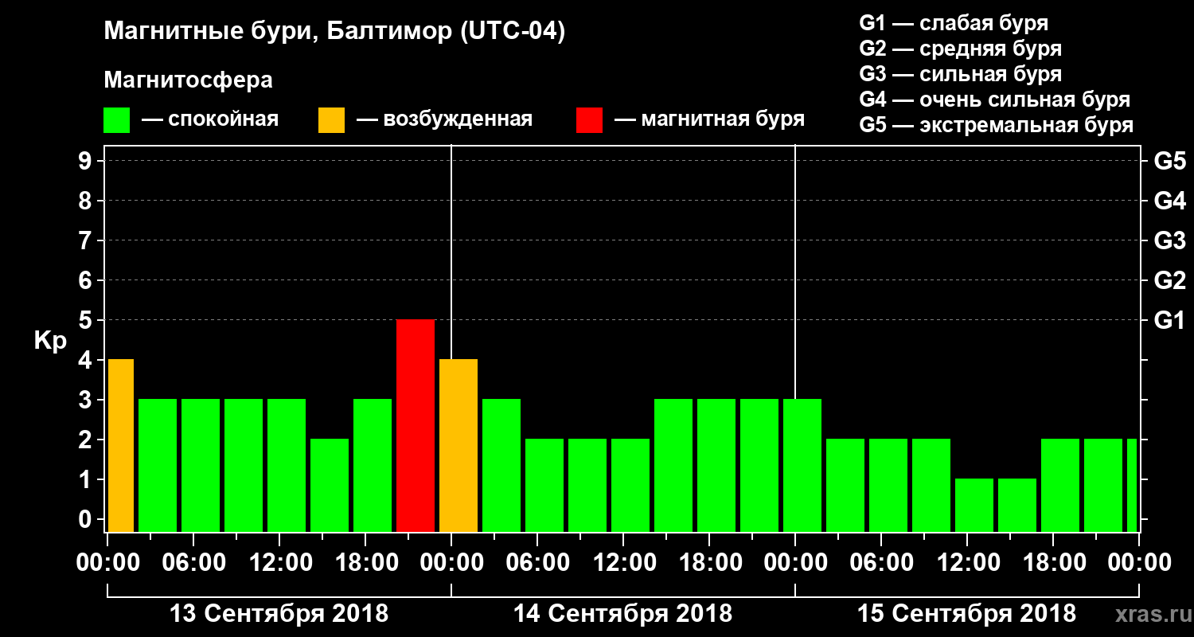Click the '— спокойная' legend label
Screen dimensions: 1194x637
coord(210,119)
